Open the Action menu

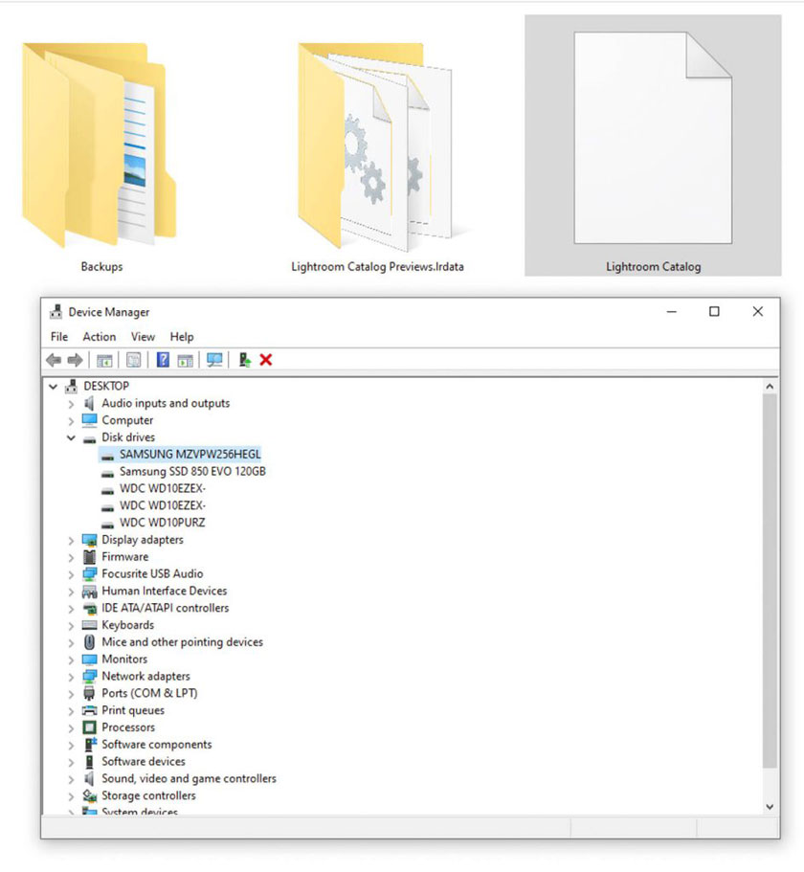pos(100,337)
